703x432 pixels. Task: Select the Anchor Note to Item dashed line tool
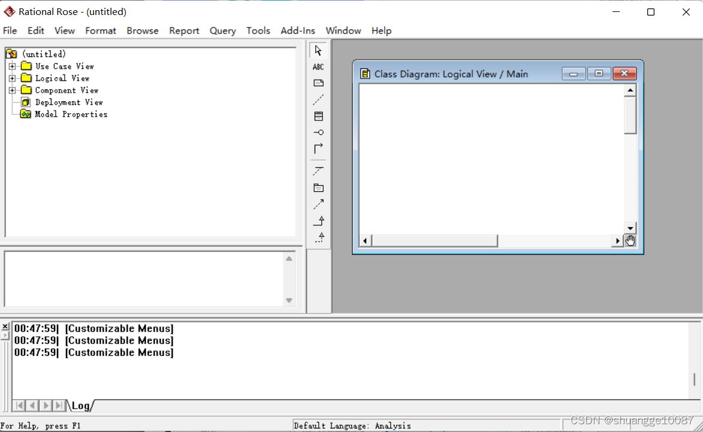tap(318, 99)
